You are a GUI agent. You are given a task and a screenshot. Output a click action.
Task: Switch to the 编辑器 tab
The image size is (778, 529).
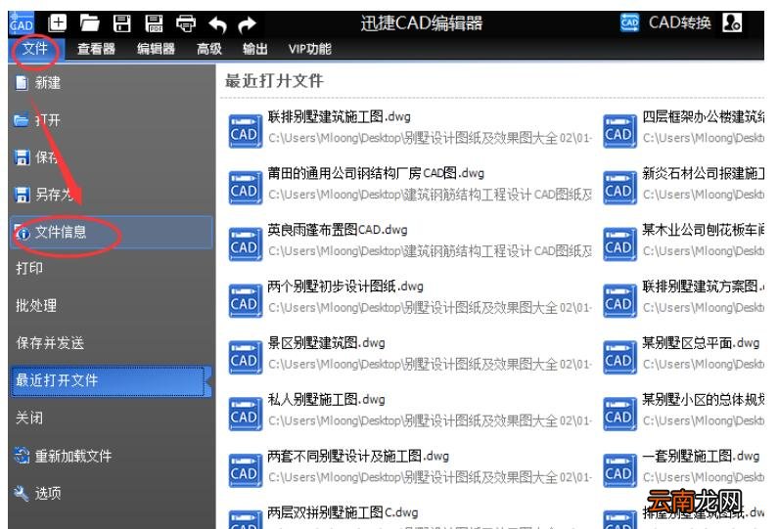156,49
